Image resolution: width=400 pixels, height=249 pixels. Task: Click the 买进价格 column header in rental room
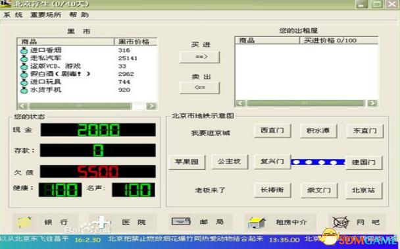339,40
